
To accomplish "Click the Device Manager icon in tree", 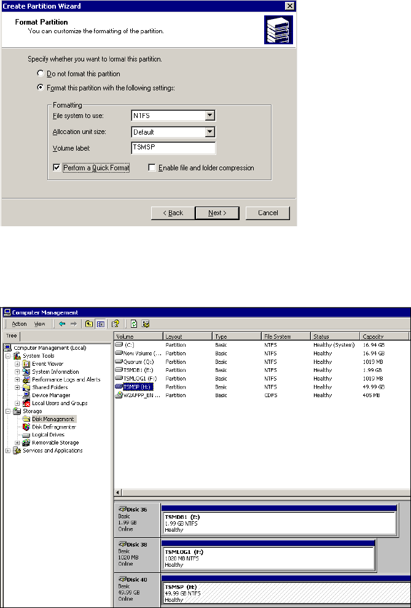I will point(26,395).
